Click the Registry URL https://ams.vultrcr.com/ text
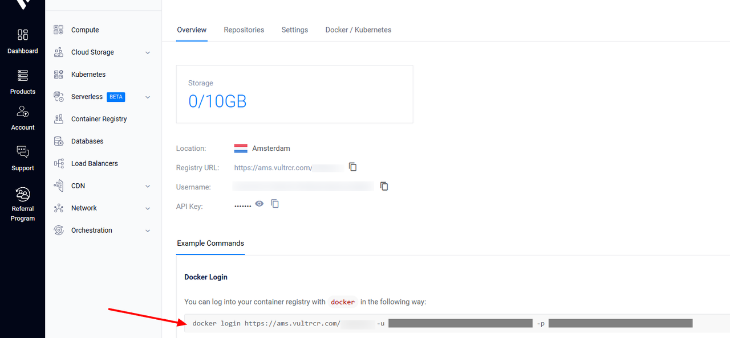The image size is (730, 338). pyautogui.click(x=273, y=168)
